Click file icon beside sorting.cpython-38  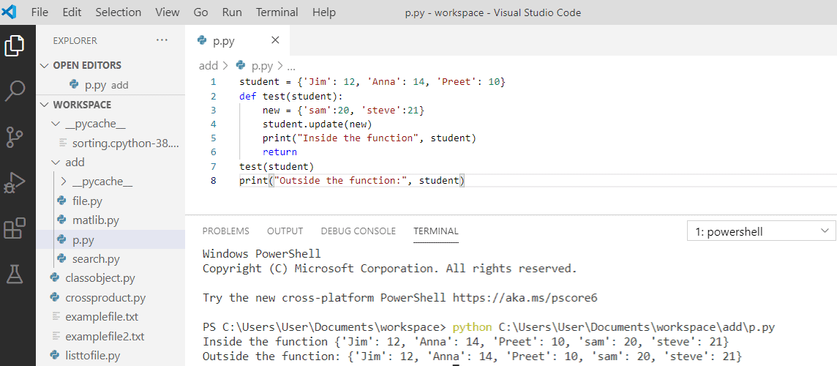click(63, 143)
